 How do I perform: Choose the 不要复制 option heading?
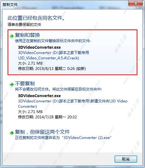(25, 83)
